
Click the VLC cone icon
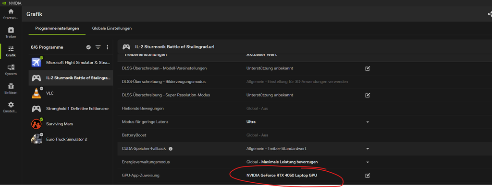[x=37, y=93]
